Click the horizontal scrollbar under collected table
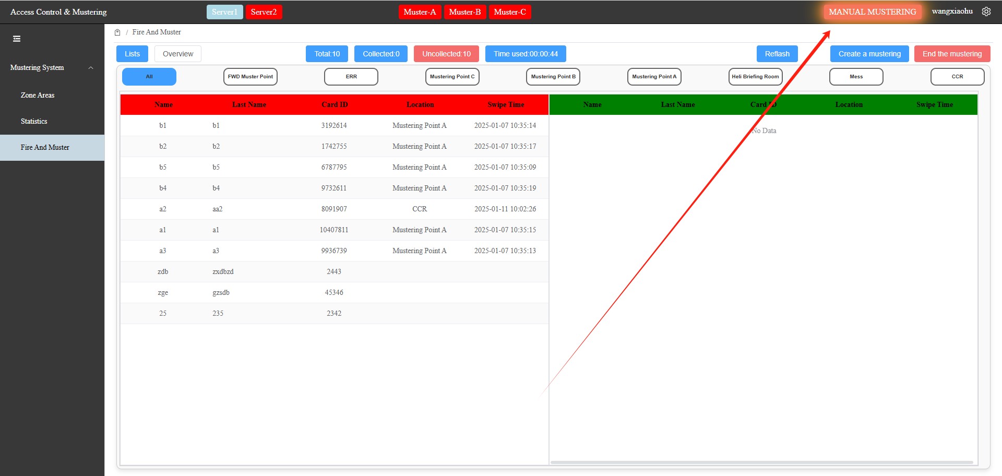This screenshot has height=476, width=1002. click(762, 462)
